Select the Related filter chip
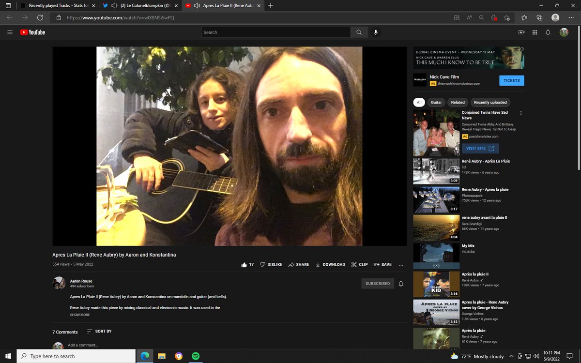 [x=458, y=102]
